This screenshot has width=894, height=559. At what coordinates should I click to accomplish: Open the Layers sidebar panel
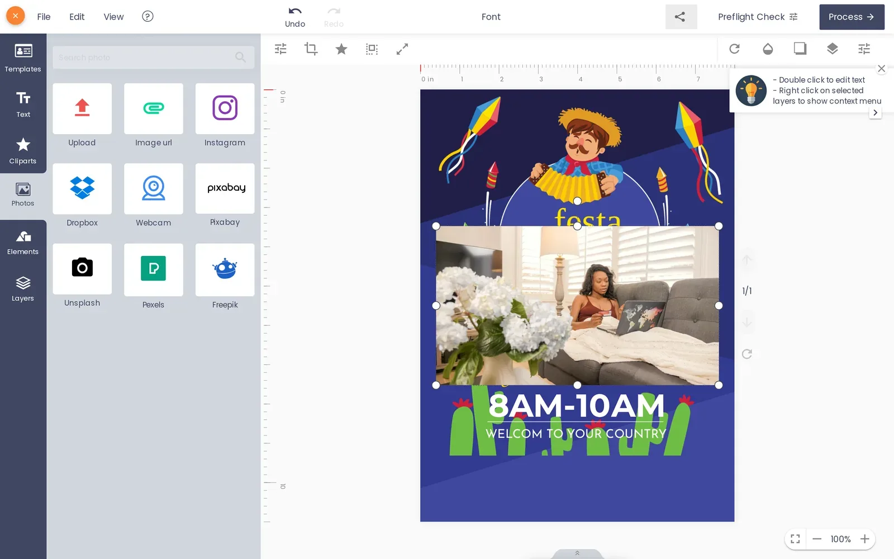click(x=23, y=289)
